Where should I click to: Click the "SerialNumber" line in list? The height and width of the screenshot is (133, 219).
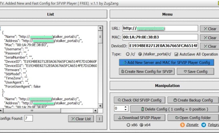[x=18, y=57]
